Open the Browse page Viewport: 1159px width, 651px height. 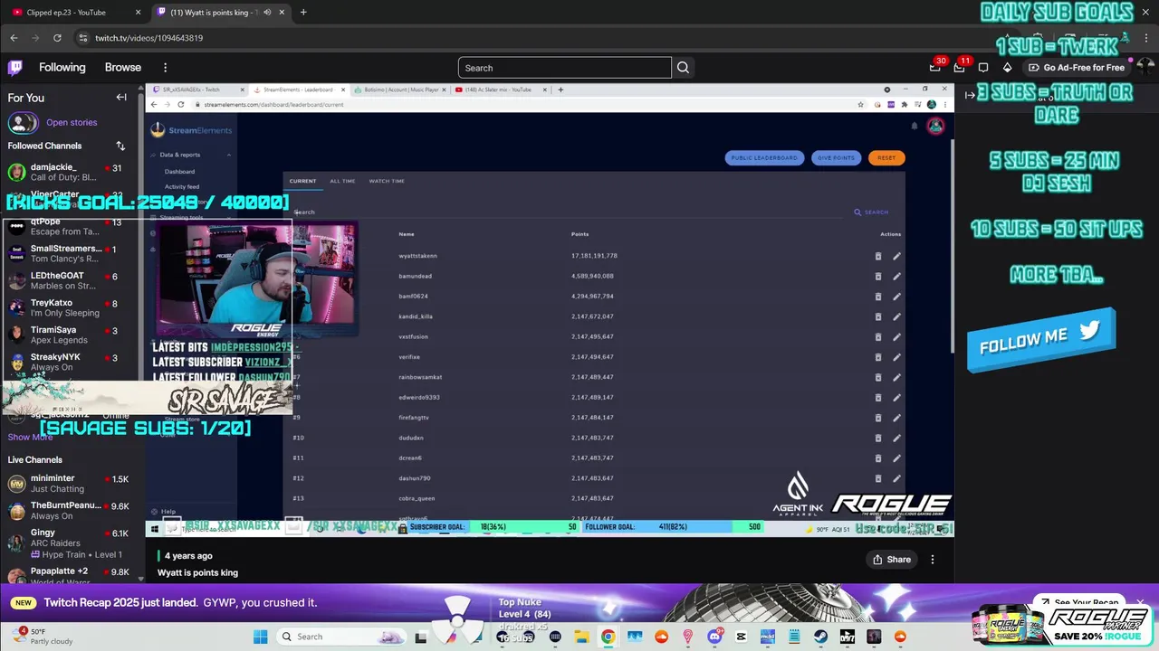coord(123,68)
